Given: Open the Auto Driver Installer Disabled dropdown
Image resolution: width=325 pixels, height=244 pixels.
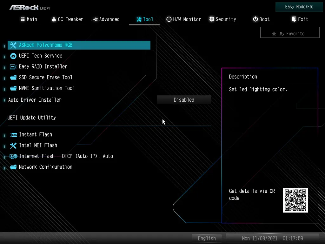Looking at the screenshot, I should pos(184,100).
